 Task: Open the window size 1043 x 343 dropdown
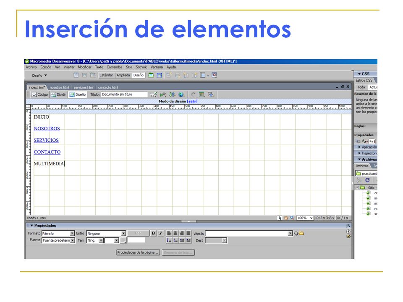point(325,218)
